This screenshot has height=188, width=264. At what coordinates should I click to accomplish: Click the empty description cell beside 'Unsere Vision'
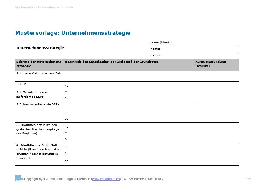click(x=129, y=76)
